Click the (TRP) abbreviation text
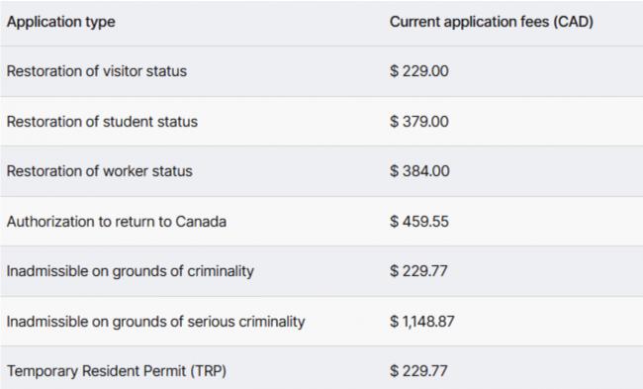The width and height of the screenshot is (643, 389). click(209, 371)
